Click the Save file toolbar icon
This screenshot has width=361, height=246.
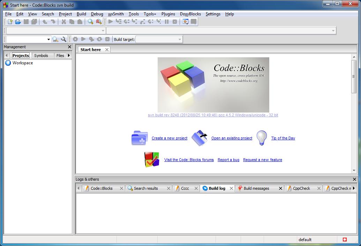point(26,22)
